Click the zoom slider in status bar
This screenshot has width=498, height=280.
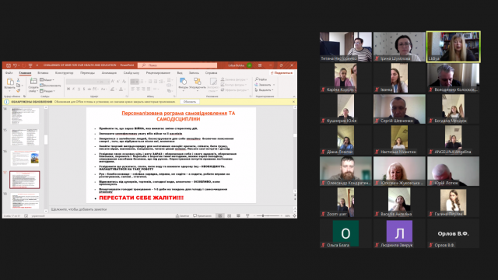(267, 216)
